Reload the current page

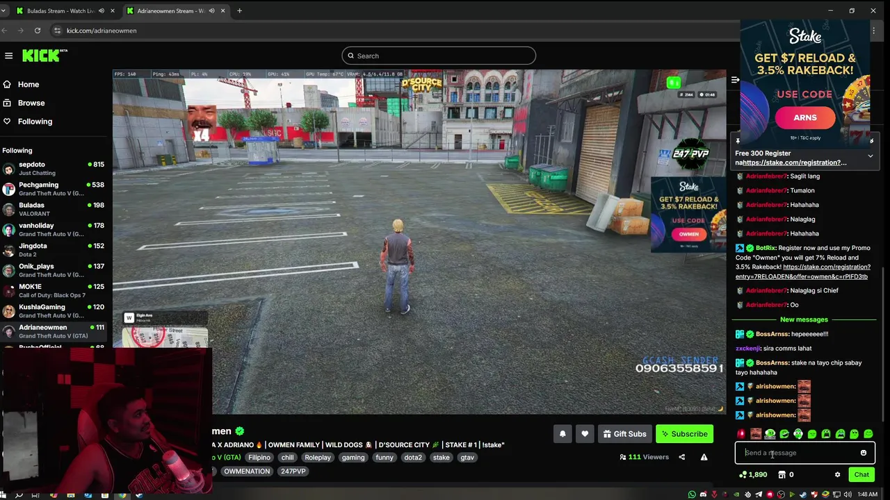tap(38, 31)
